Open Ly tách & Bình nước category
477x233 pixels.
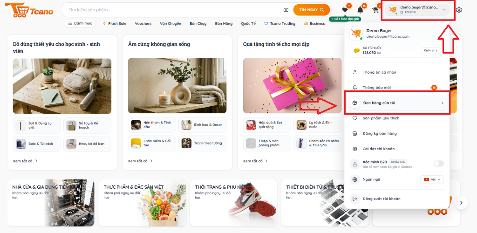[x=318, y=125]
